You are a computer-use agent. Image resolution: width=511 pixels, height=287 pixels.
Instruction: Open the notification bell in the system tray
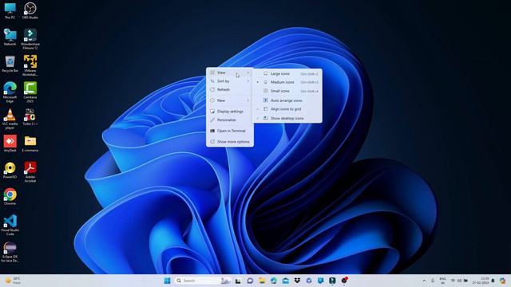[x=493, y=281]
